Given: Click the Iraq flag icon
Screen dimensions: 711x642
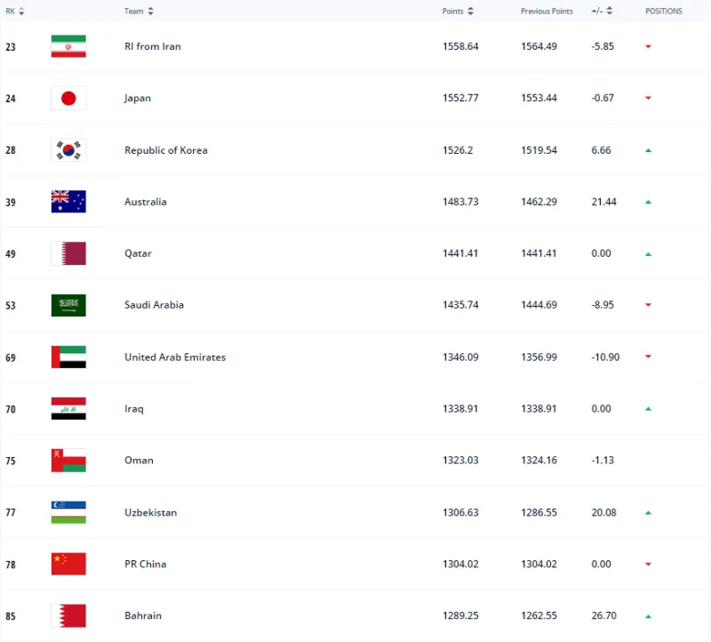Looking at the screenshot, I should (68, 409).
